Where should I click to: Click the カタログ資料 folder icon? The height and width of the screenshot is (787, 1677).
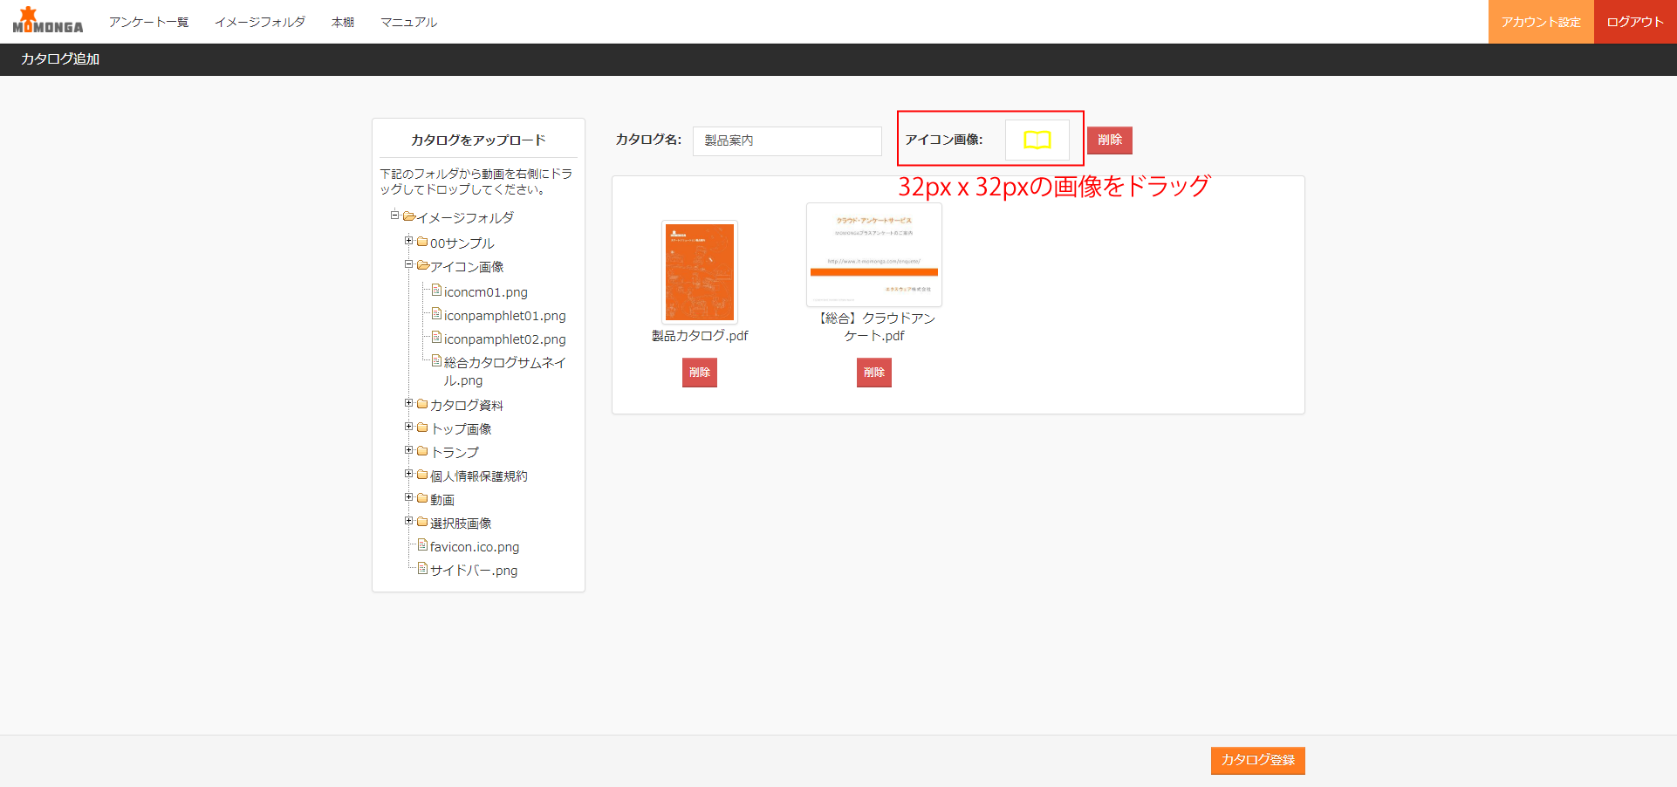click(x=422, y=404)
